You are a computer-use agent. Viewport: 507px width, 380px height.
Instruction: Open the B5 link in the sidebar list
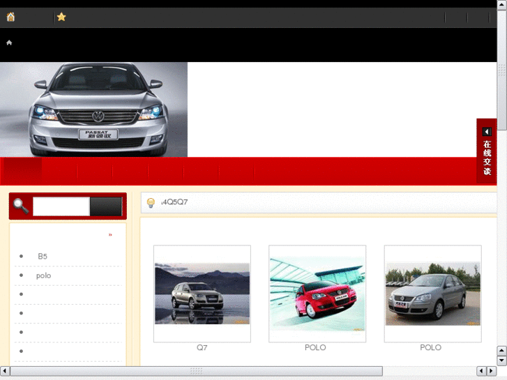(x=43, y=257)
